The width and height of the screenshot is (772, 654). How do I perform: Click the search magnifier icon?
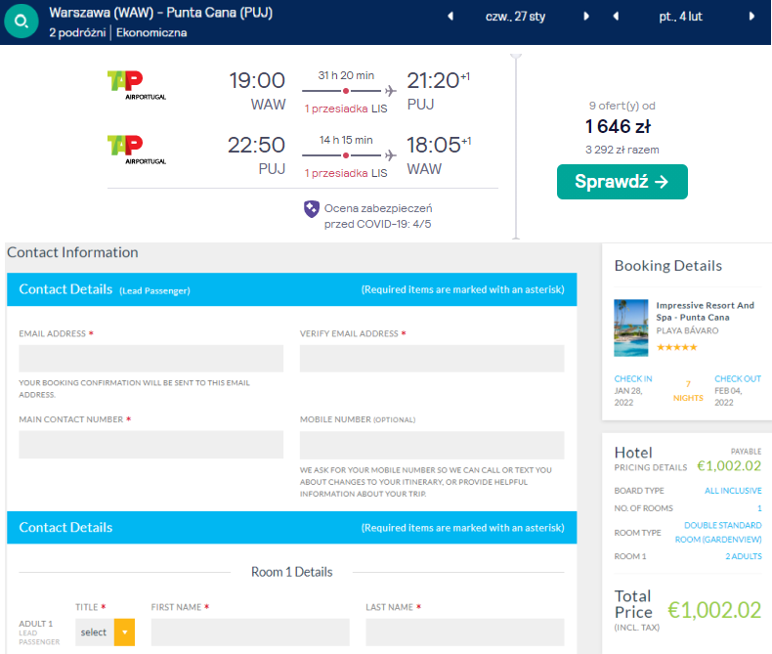pos(21,22)
